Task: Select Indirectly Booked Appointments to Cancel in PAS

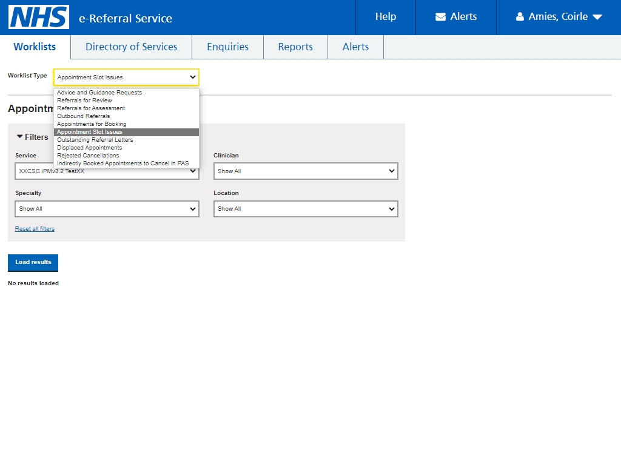Action: coord(126,163)
